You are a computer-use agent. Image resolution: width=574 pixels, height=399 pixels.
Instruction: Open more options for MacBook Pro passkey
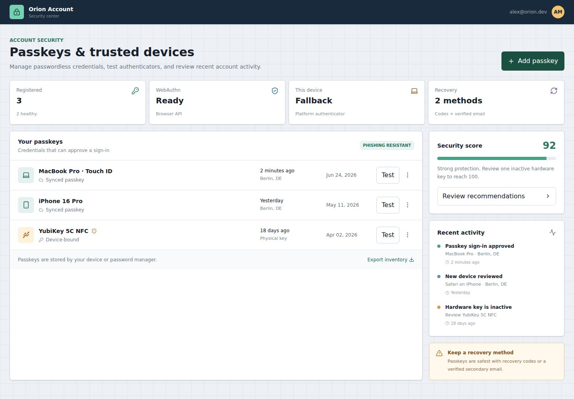coord(407,175)
